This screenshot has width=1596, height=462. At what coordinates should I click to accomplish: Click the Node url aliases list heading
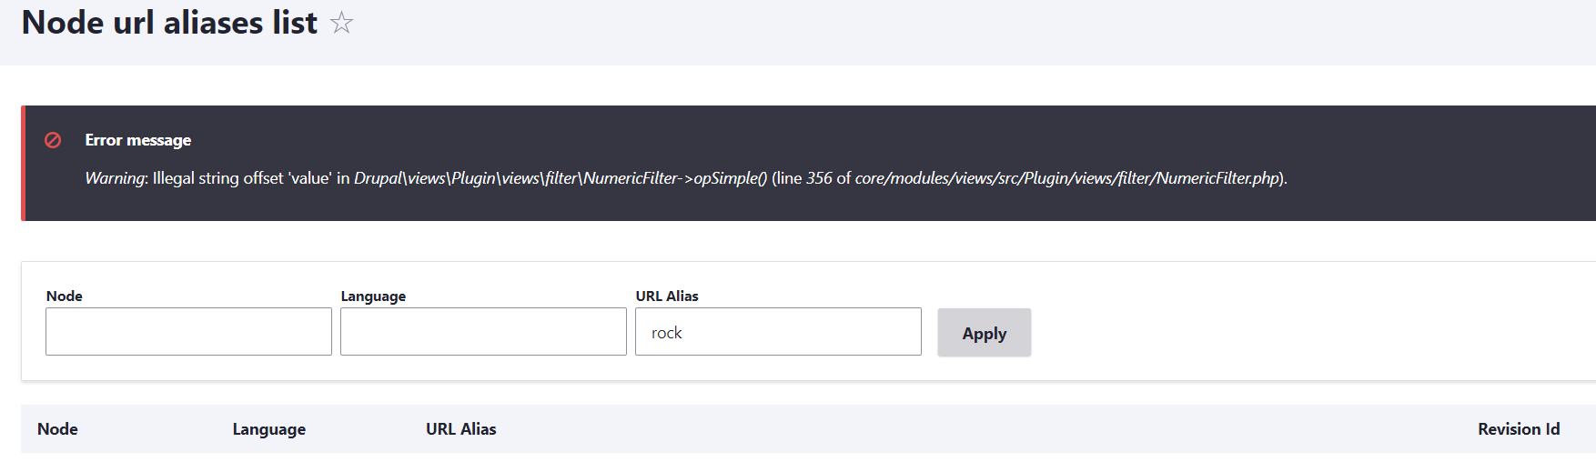pyautogui.click(x=169, y=23)
